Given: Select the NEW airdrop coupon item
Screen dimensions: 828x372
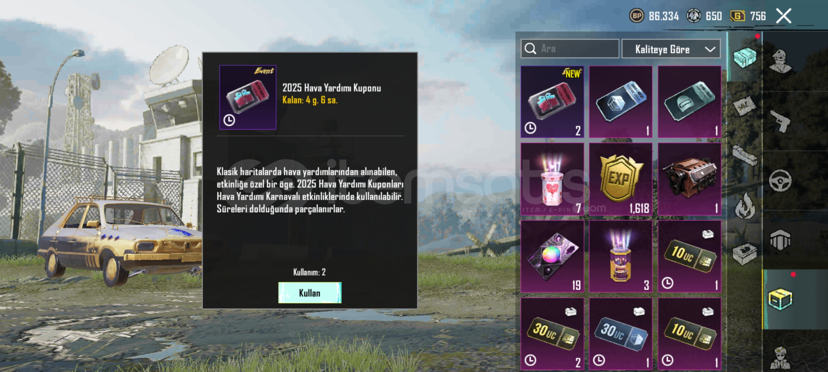Looking at the screenshot, I should [552, 102].
